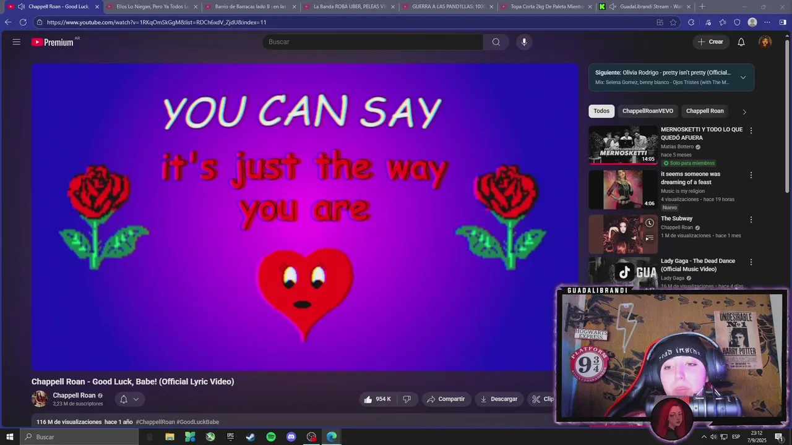Image resolution: width=792 pixels, height=445 pixels.
Task: Open options for The Subway video
Action: [751, 219]
